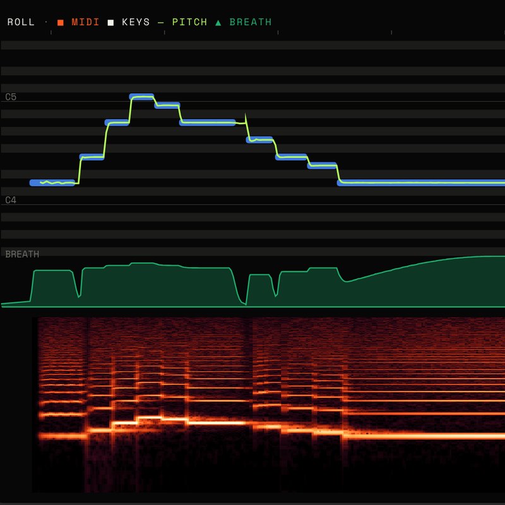The height and width of the screenshot is (505, 505).
Task: Click the C5 pitch axis label
Action: pos(11,97)
